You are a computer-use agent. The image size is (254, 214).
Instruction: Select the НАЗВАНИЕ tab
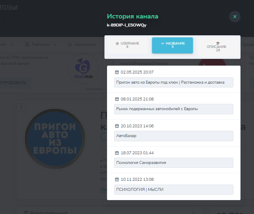(172, 45)
